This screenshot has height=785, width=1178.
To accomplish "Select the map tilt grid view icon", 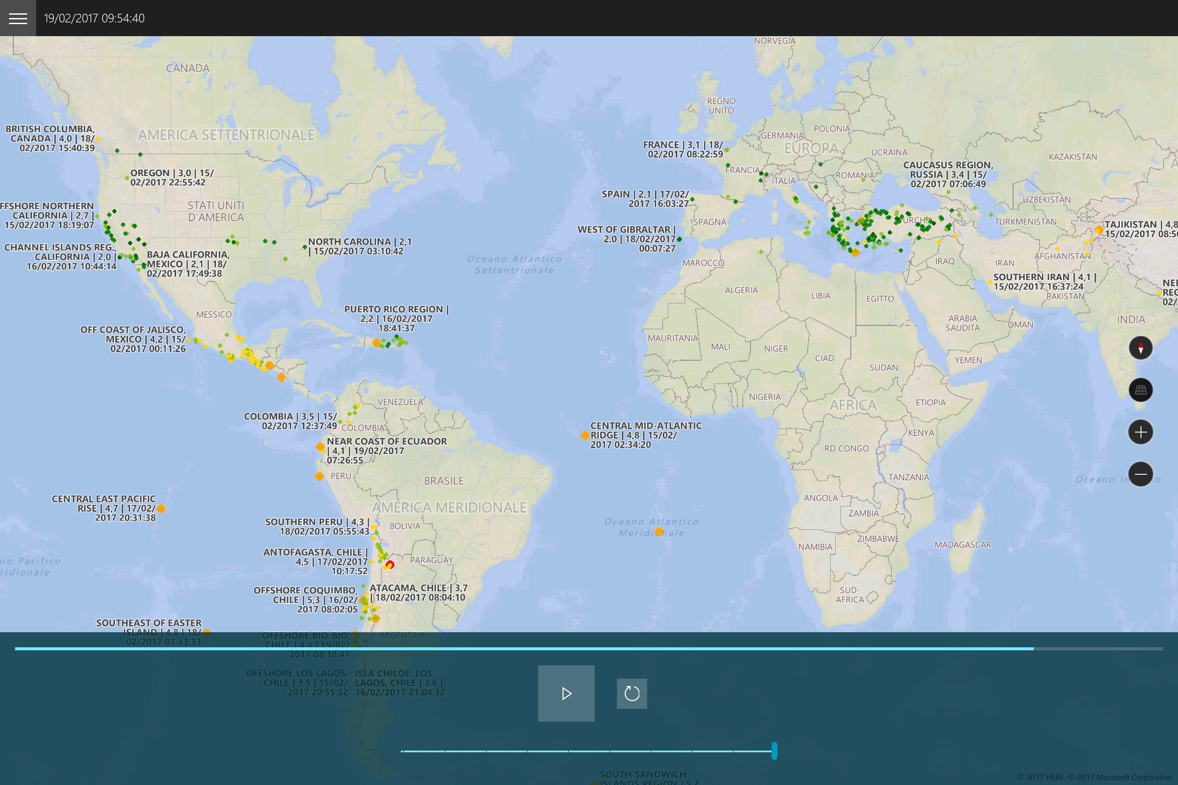I will (x=1141, y=390).
